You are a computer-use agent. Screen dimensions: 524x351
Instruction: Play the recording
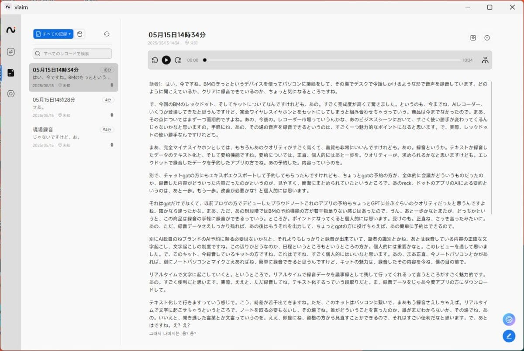166,60
